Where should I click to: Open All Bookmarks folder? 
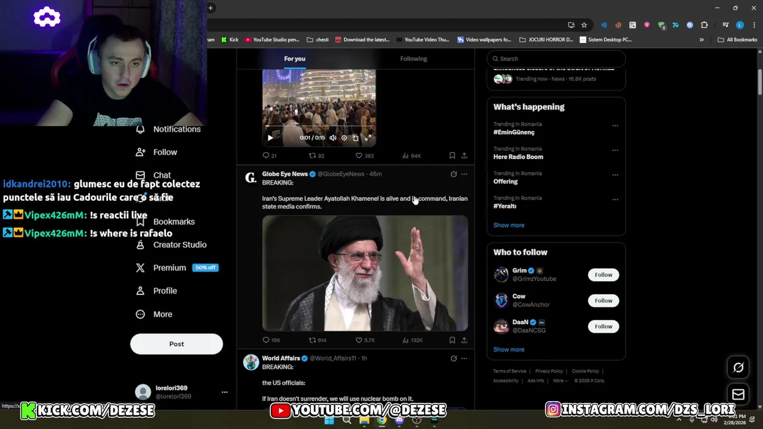point(737,40)
